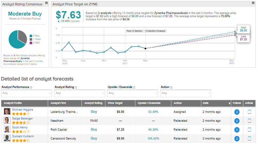Click the 83.49% upside value
257x143 pixels.
[153, 112]
